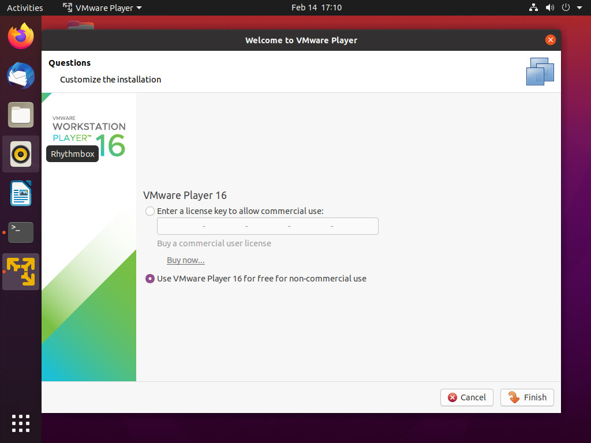Click the 'Customize the installation' text
Screen dimensions: 591x443
(x=110, y=80)
